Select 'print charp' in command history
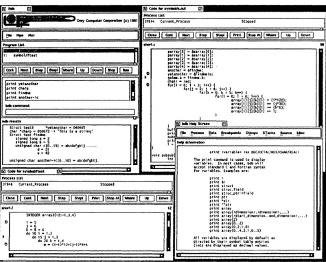This screenshot has width=326, height=262. [17, 89]
